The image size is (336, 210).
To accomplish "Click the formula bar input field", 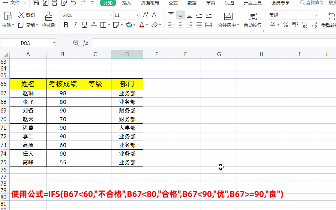I will tap(214, 43).
